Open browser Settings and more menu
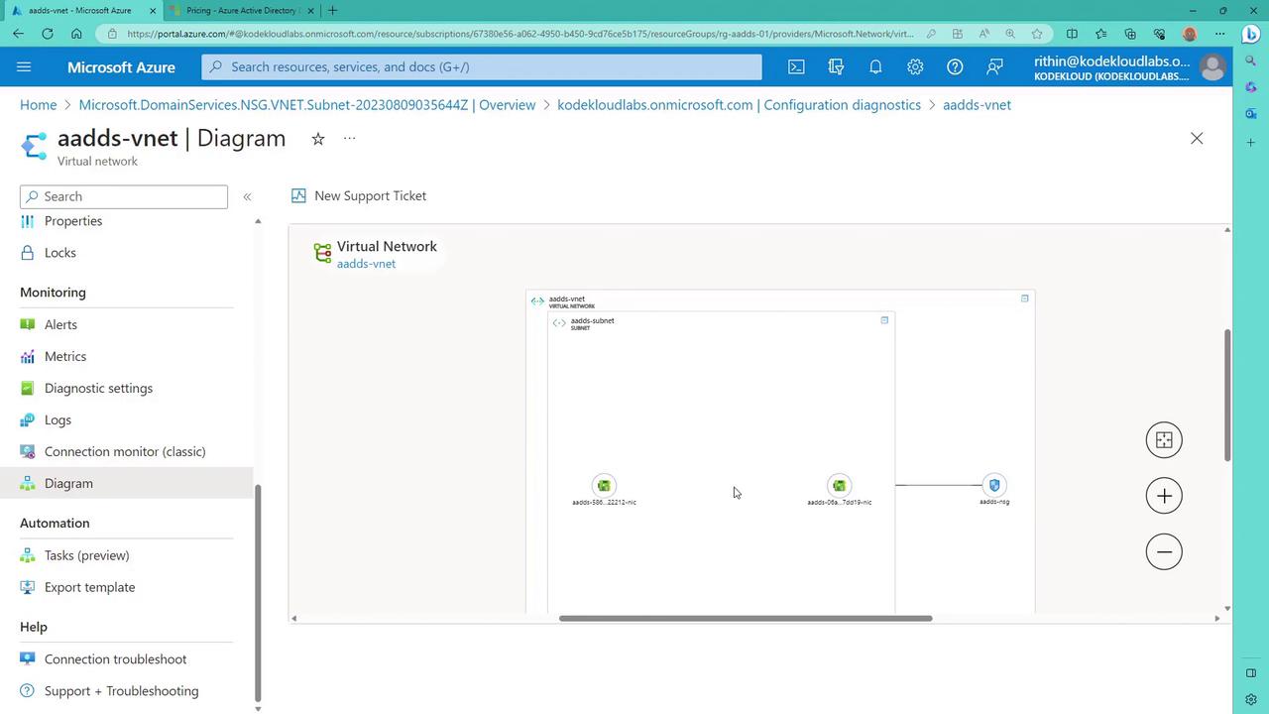 (1220, 33)
